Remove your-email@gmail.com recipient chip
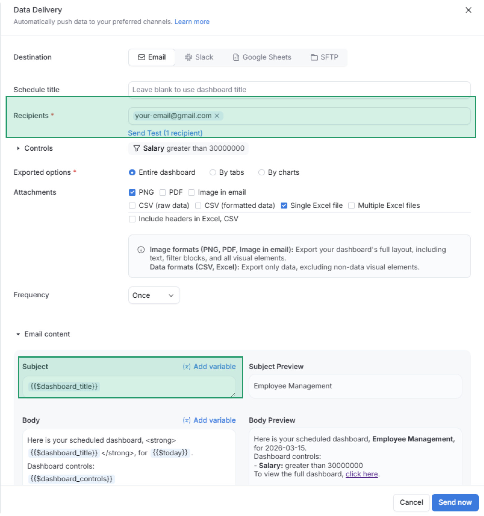Image resolution: width=484 pixels, height=516 pixels. click(x=217, y=116)
